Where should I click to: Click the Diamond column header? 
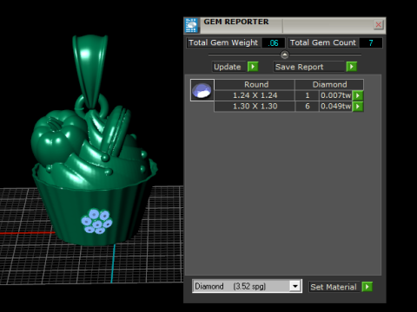[329, 84]
